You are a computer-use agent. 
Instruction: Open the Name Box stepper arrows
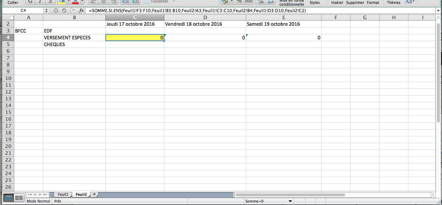pyautogui.click(x=46, y=11)
